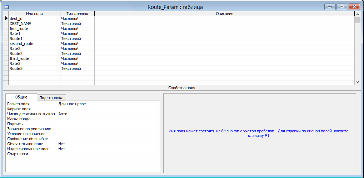Select the dest_id row selector arrow
The image size is (364, 178).
click(x=6, y=19)
